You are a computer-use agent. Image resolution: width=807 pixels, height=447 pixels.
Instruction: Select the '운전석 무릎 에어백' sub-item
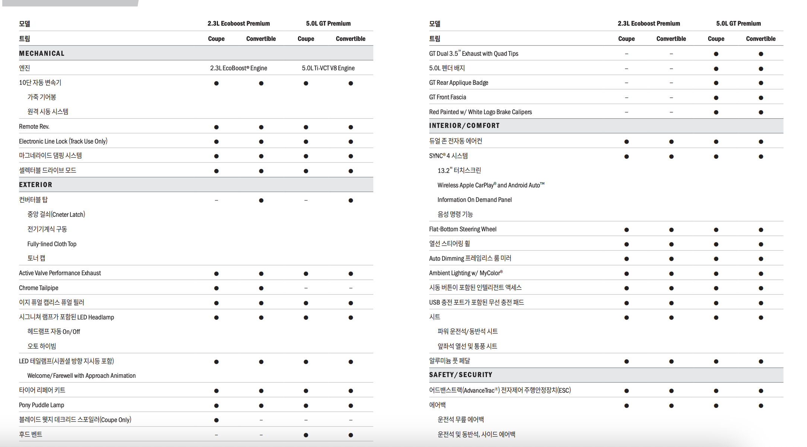coord(461,419)
